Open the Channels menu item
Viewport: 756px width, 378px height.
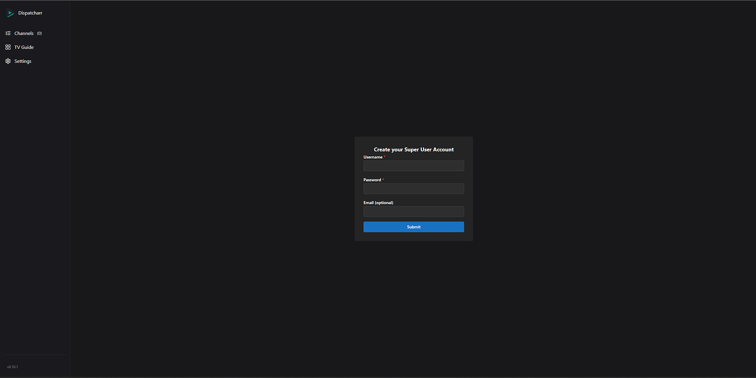click(35, 33)
